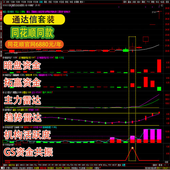Click the 叠加 overlay button

pyautogui.click(x=130, y=2)
